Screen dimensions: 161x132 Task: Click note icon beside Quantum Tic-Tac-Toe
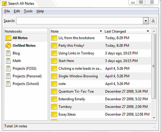tap(54, 91)
